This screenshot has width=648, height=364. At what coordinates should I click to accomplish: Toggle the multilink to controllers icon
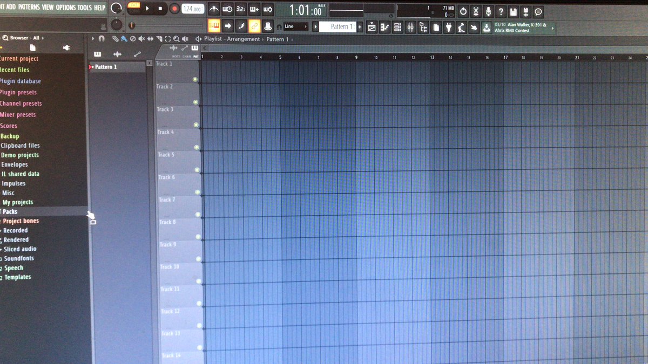[254, 26]
